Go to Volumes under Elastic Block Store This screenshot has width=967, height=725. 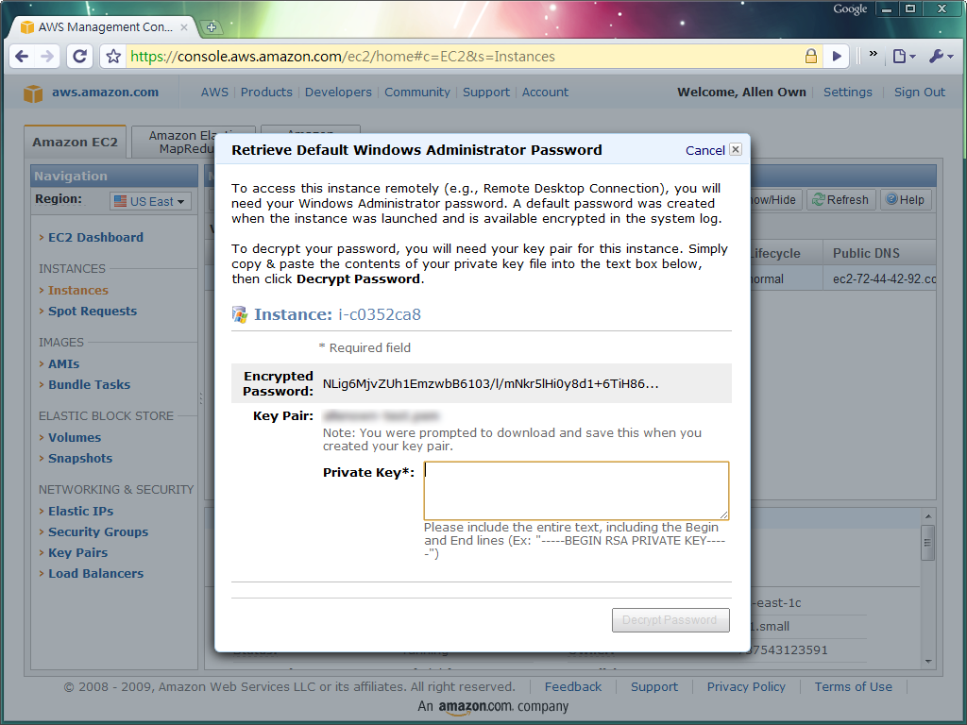tap(75, 438)
